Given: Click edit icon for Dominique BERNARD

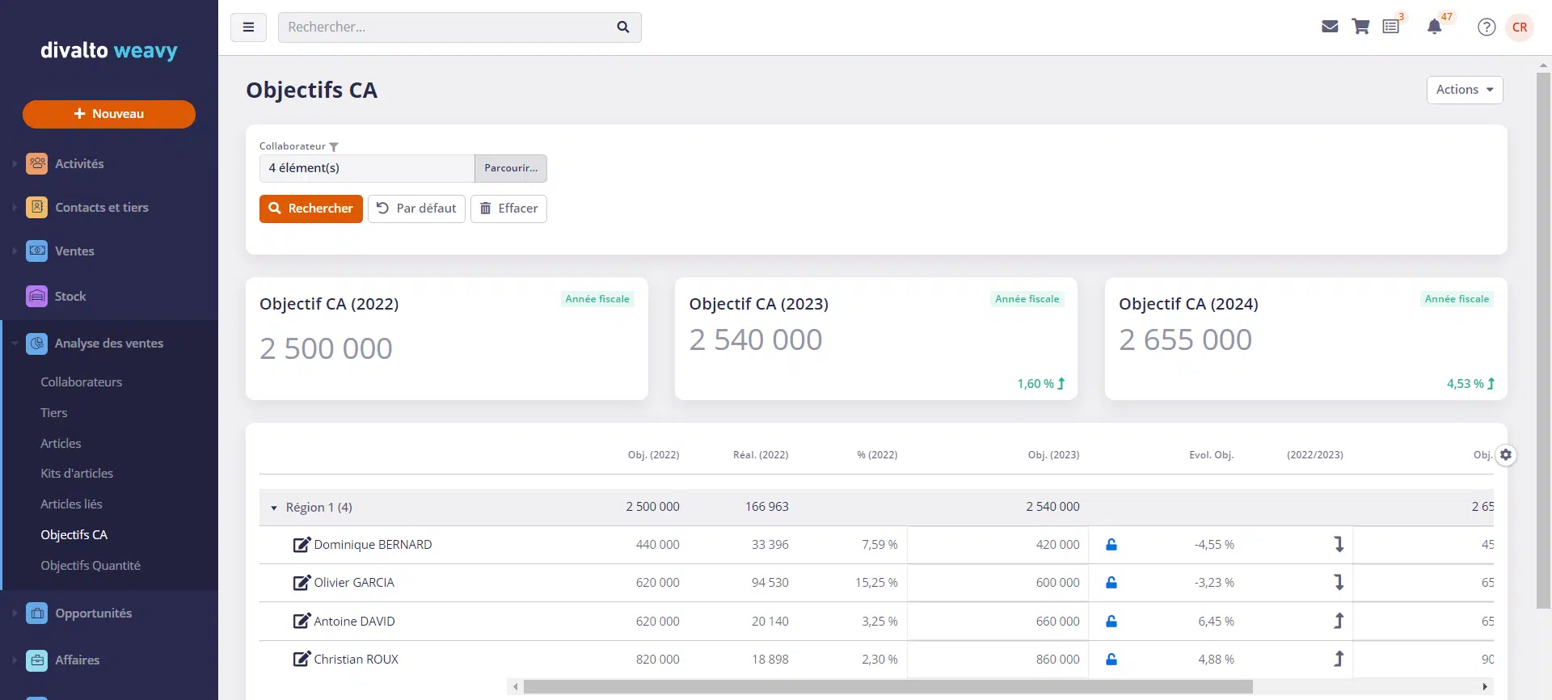Looking at the screenshot, I should [x=302, y=545].
